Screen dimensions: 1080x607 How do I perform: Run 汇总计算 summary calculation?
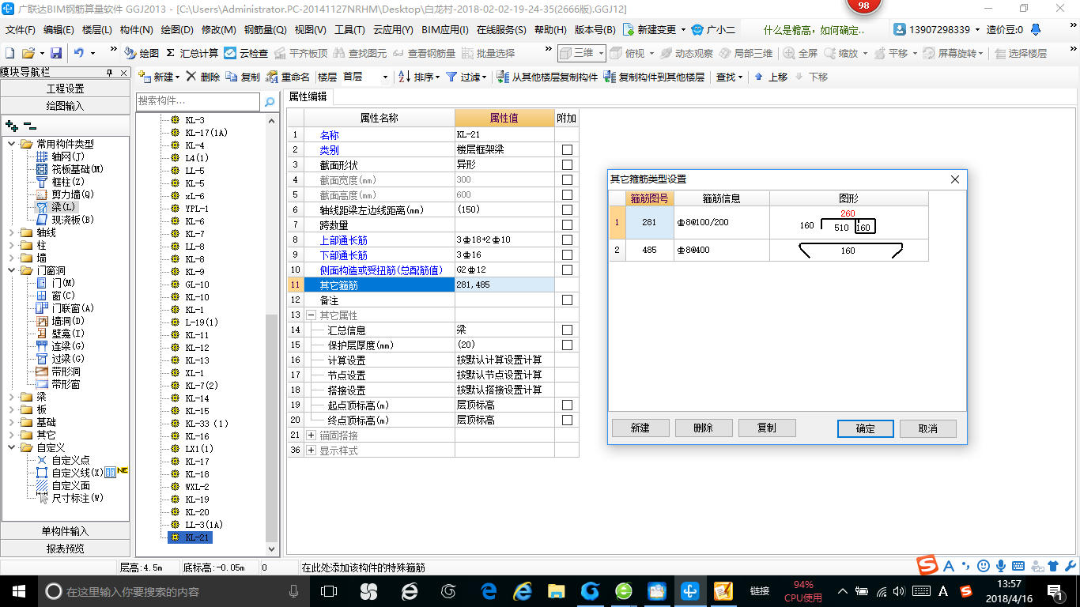192,53
